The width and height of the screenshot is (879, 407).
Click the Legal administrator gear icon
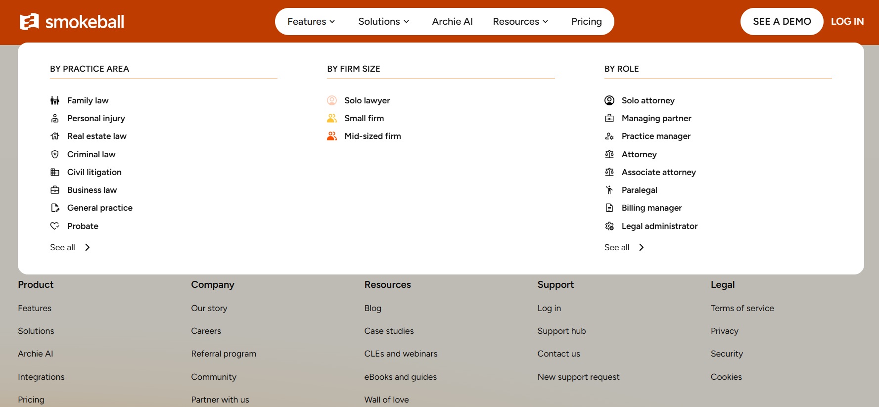pyautogui.click(x=609, y=226)
